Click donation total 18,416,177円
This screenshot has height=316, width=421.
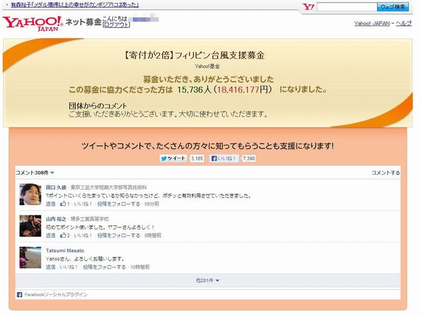[x=244, y=90]
